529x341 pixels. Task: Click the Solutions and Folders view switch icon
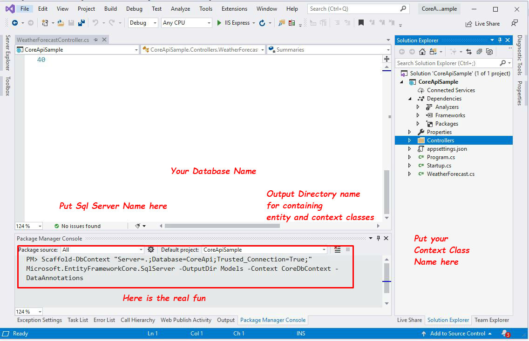[x=433, y=52]
